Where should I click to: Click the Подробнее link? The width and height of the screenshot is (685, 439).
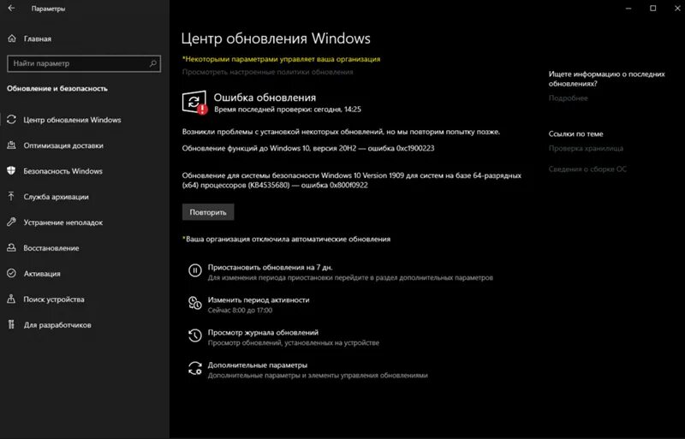click(x=568, y=98)
